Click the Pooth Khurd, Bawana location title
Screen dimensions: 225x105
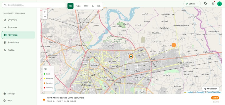[x=65, y=98]
